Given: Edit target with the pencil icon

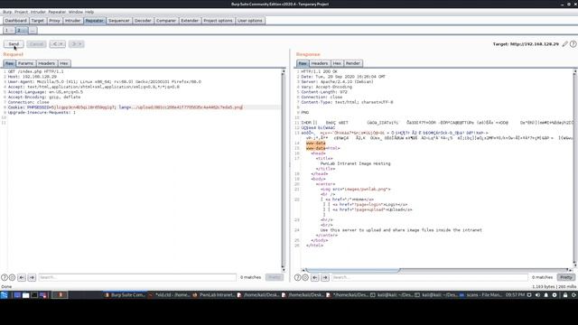Looking at the screenshot, I should 564,44.
